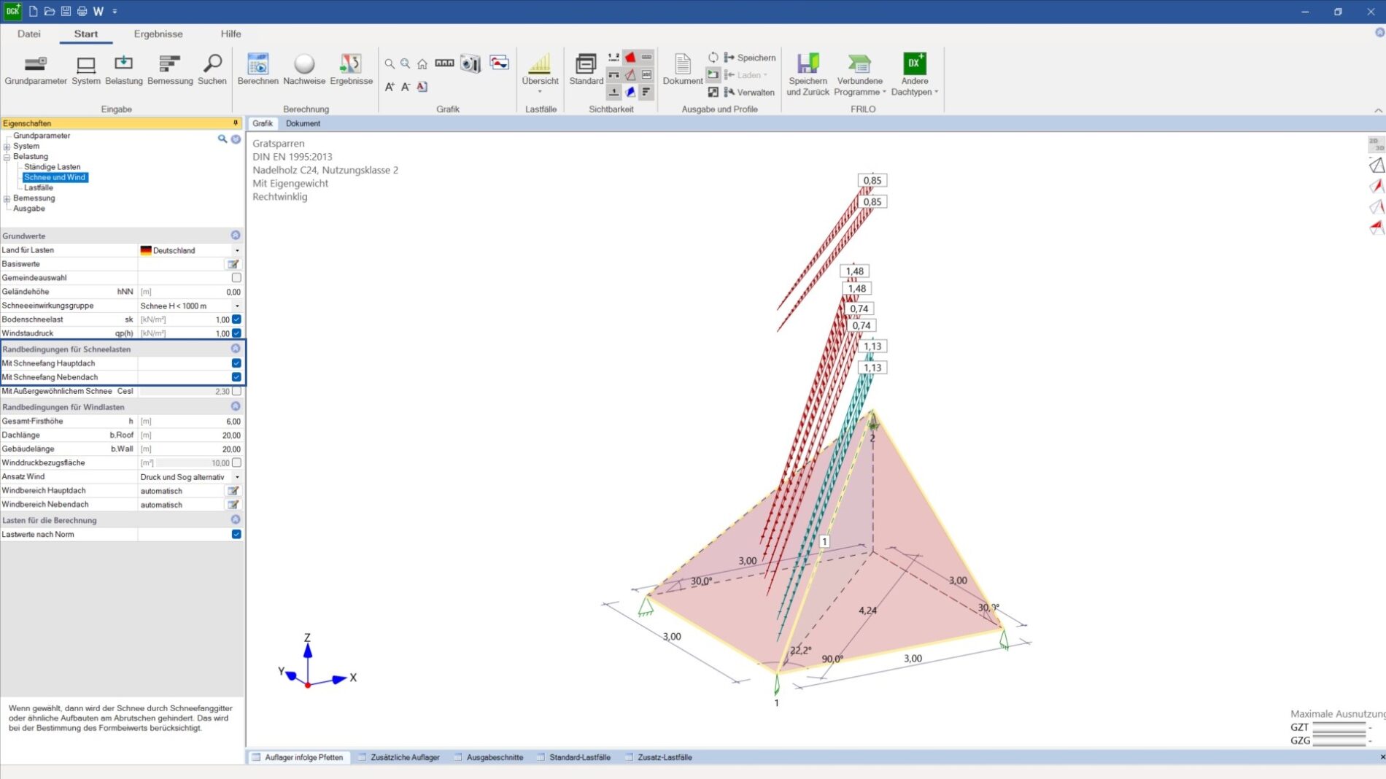Toggle the Windstaudruck qp(h) checkbox
Viewport: 1386px width, 779px height.
coord(236,333)
